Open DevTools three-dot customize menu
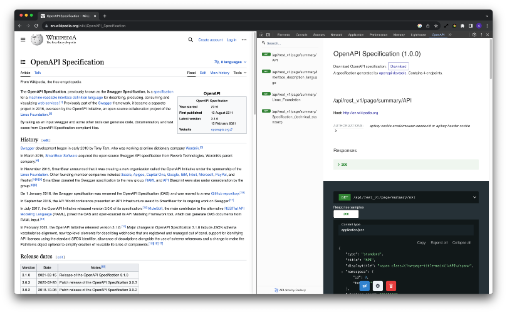The height and width of the screenshot is (313, 507). 481,34
